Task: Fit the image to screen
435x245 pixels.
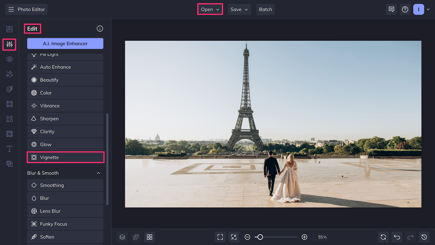Action: coord(220,237)
